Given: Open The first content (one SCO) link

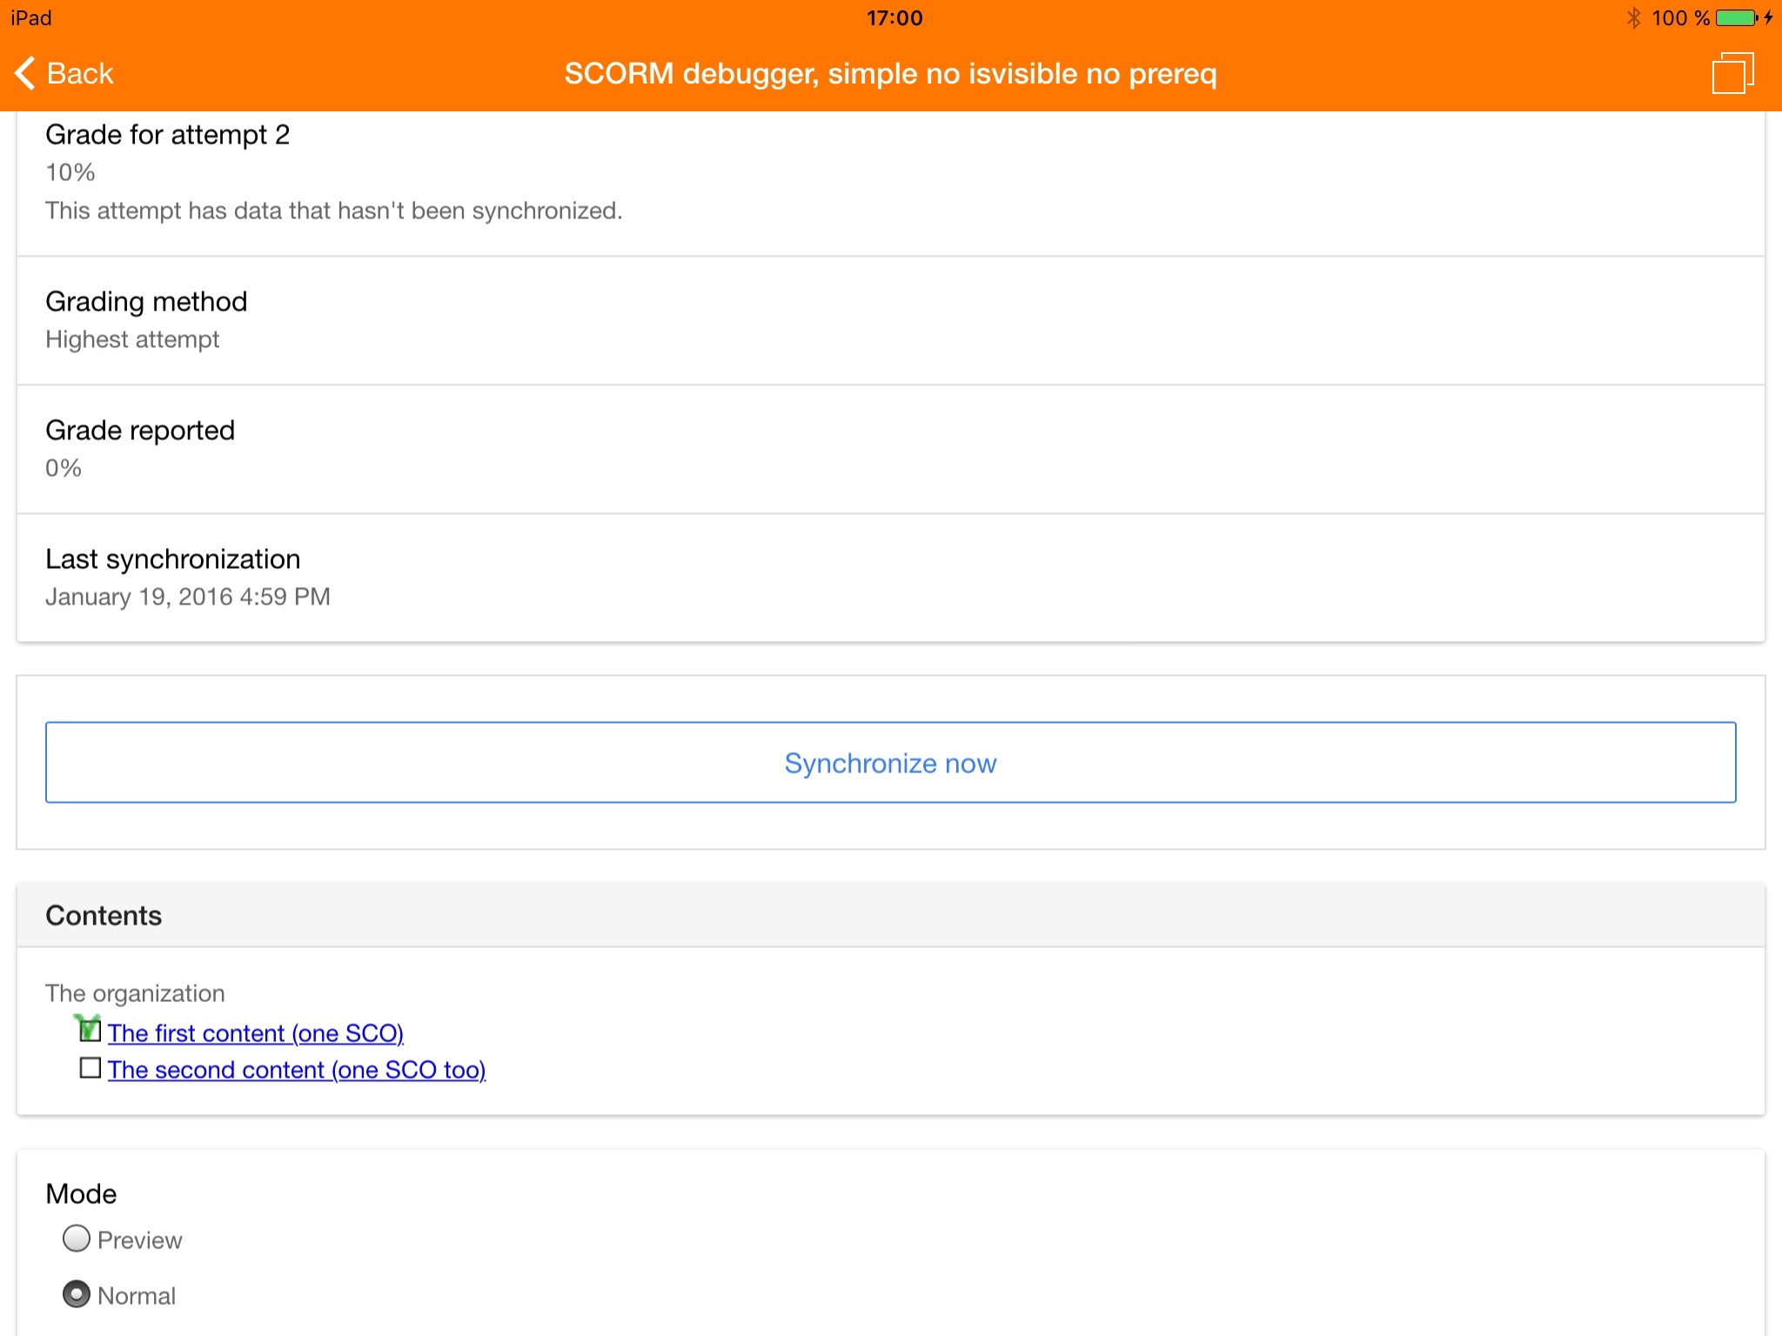Looking at the screenshot, I should pyautogui.click(x=255, y=1033).
